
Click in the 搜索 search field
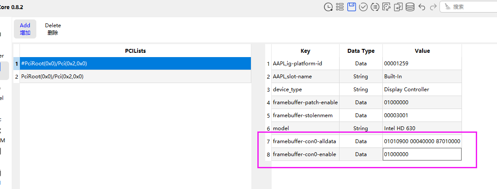click(474, 7)
